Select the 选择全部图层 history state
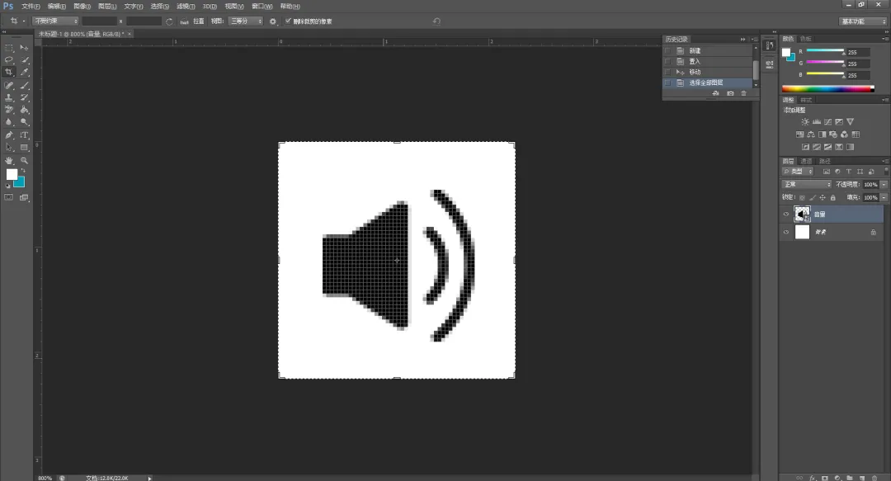This screenshot has width=891, height=481. (708, 83)
